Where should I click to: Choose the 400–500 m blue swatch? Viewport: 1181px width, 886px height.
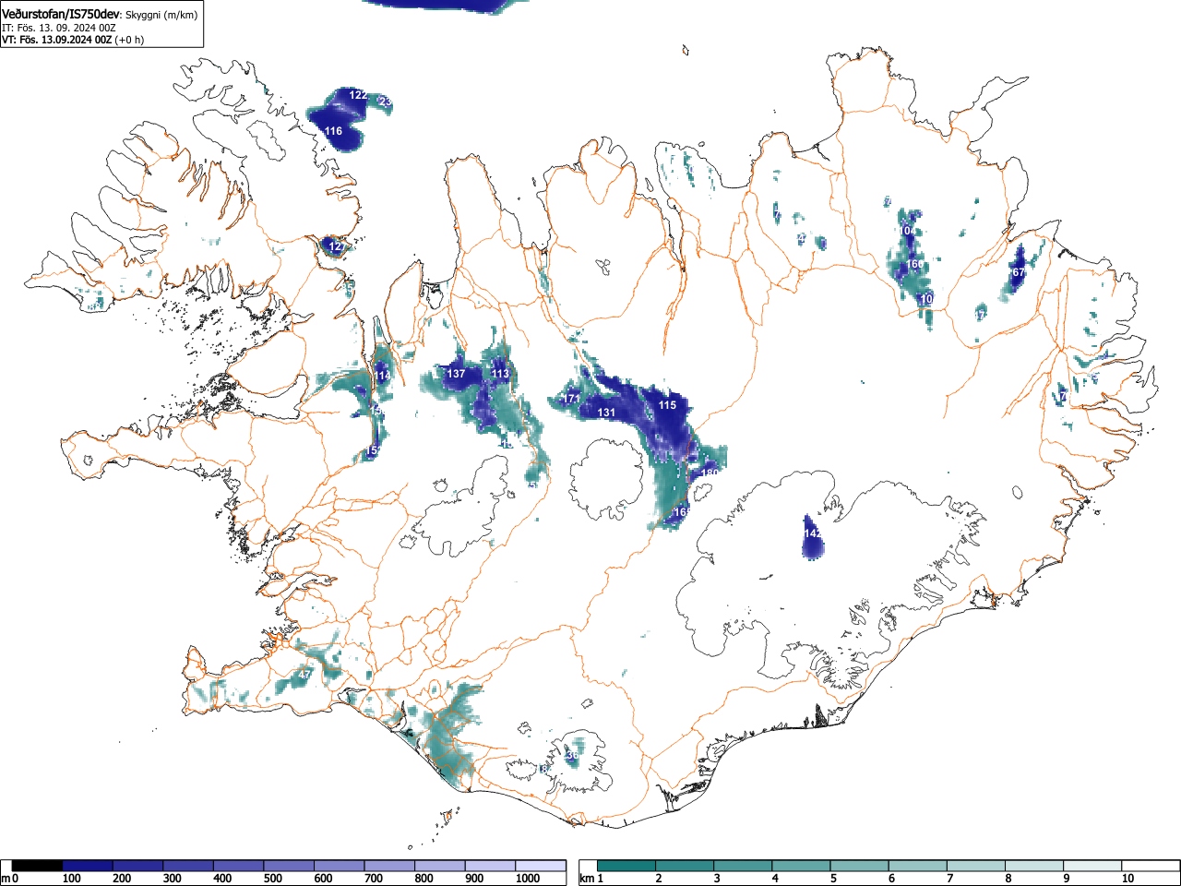pos(239,866)
